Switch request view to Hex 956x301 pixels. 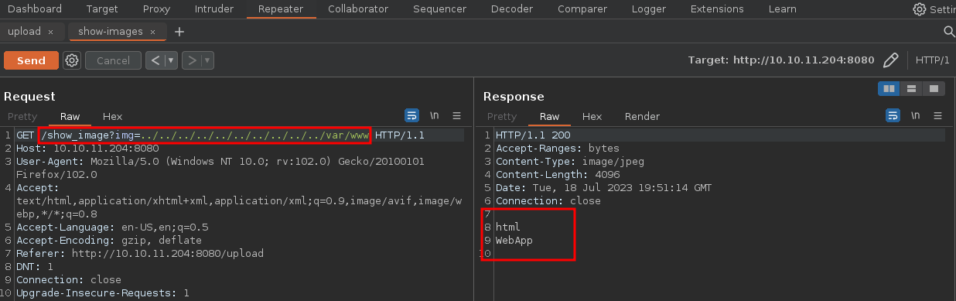pos(113,116)
